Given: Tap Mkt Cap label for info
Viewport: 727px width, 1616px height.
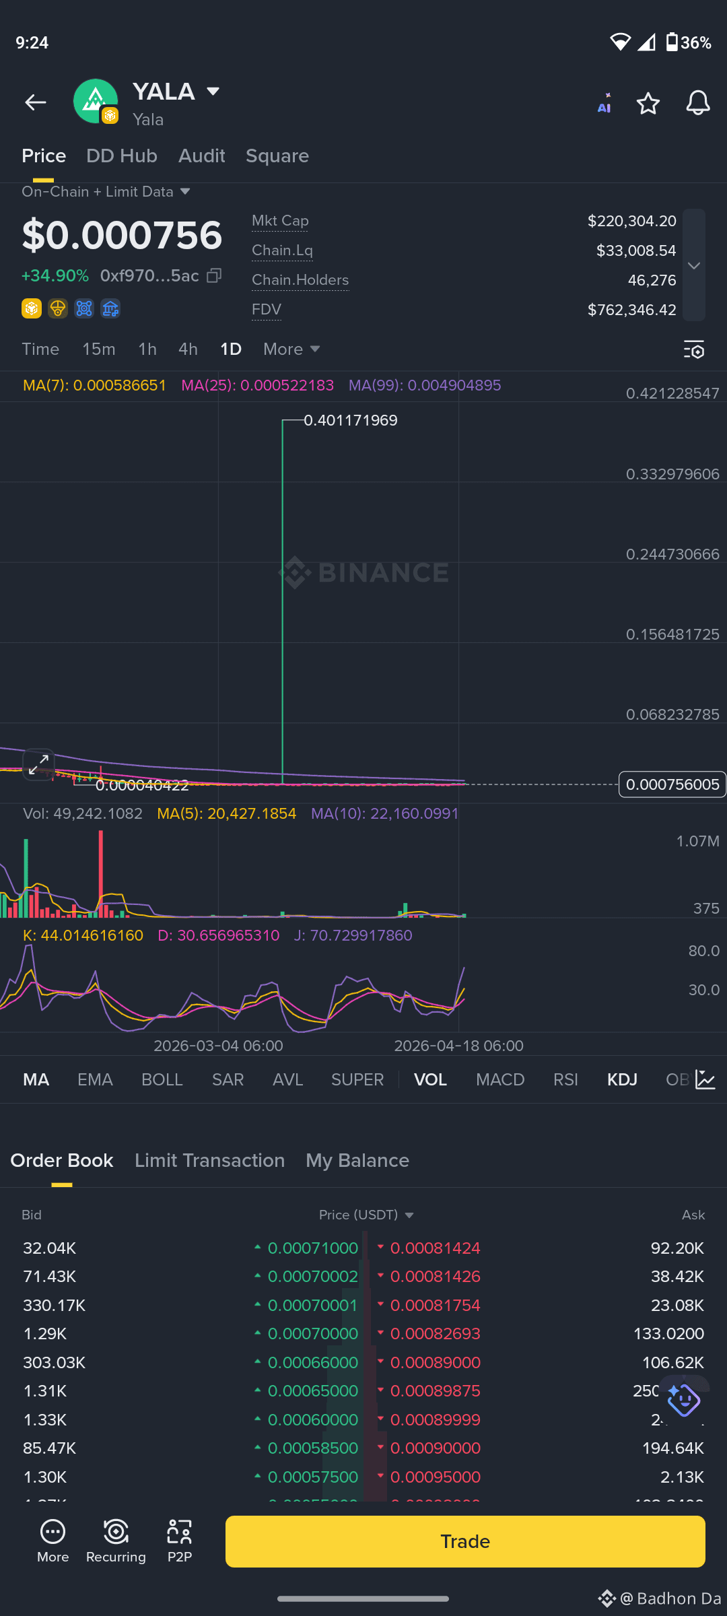Looking at the screenshot, I should tap(280, 221).
